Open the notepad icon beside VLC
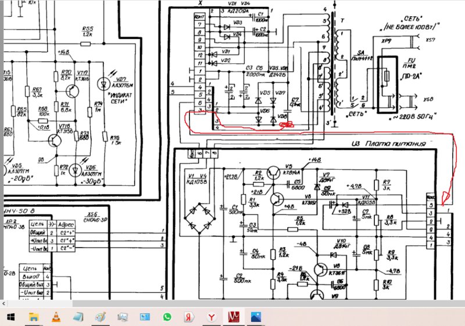The width and height of the screenshot is (465, 326). click(78, 317)
